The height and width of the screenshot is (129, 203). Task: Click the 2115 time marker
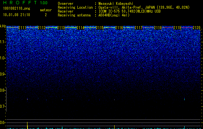click(x=100, y=28)
